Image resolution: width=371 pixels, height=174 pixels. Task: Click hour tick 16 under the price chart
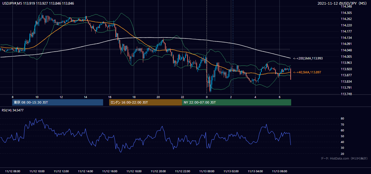[110, 97]
